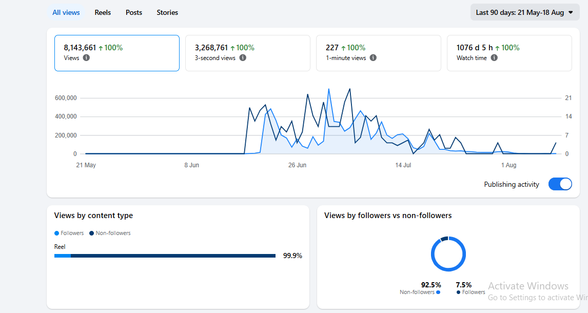Click the info icon next to Views
The width and height of the screenshot is (588, 313).
(86, 58)
